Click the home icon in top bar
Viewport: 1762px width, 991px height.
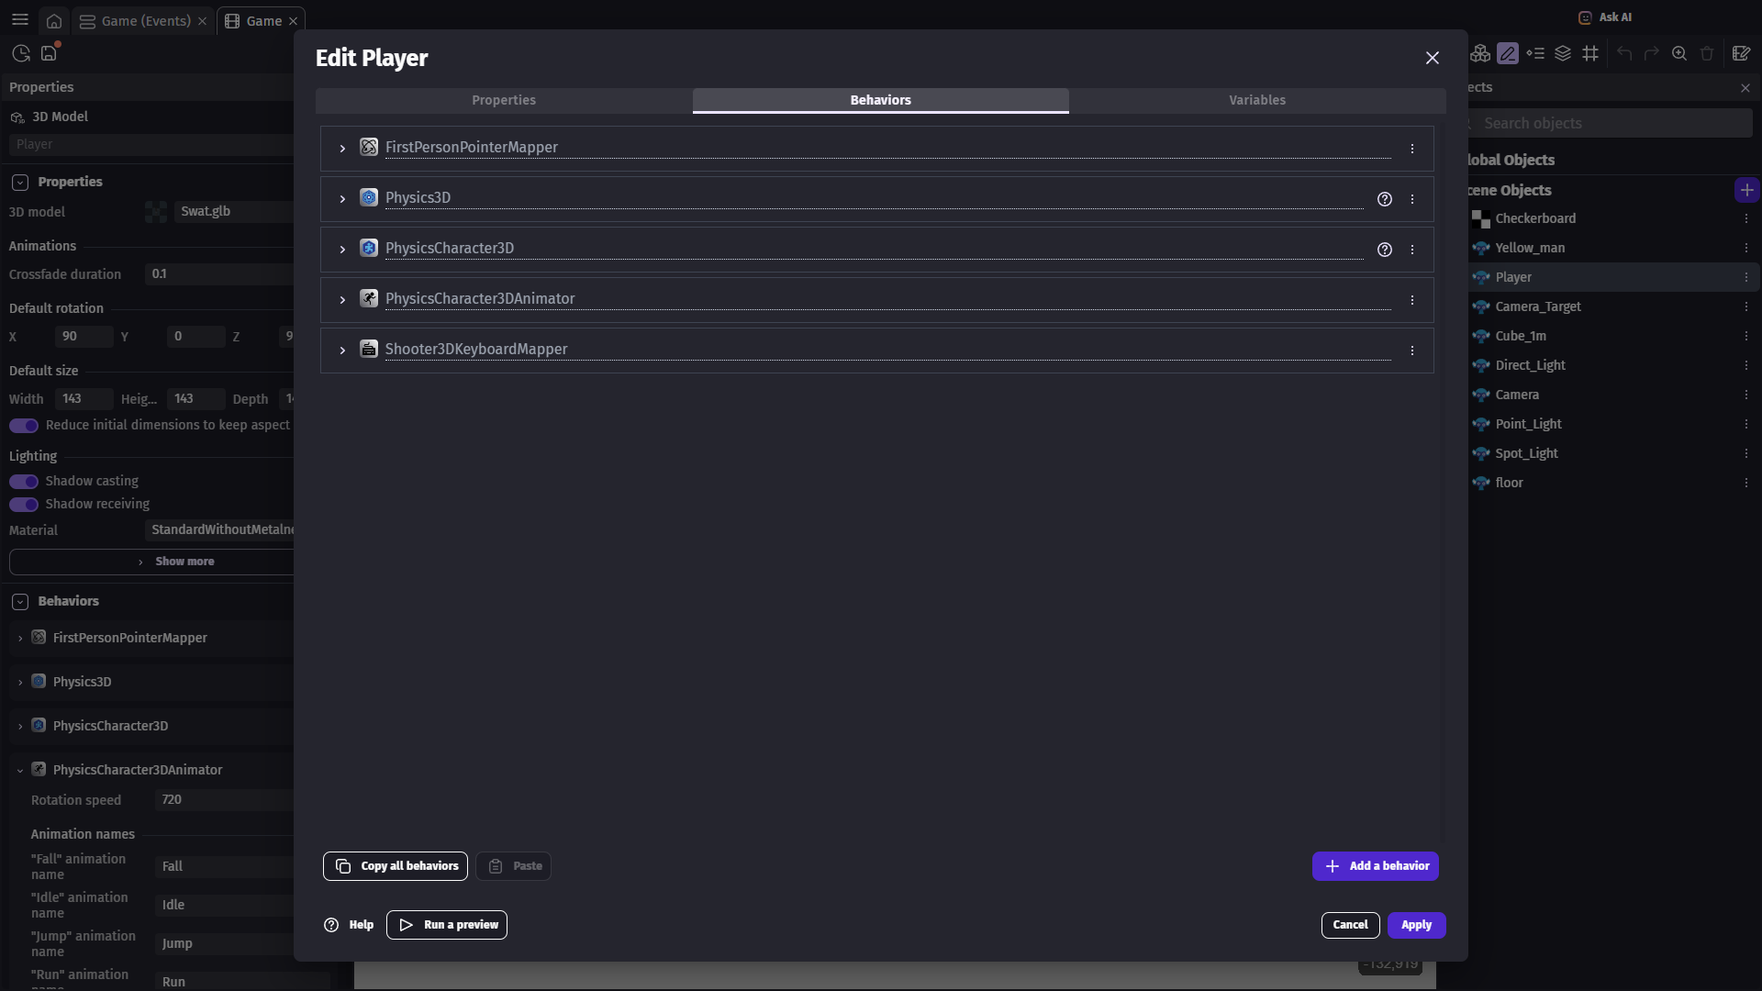click(54, 21)
